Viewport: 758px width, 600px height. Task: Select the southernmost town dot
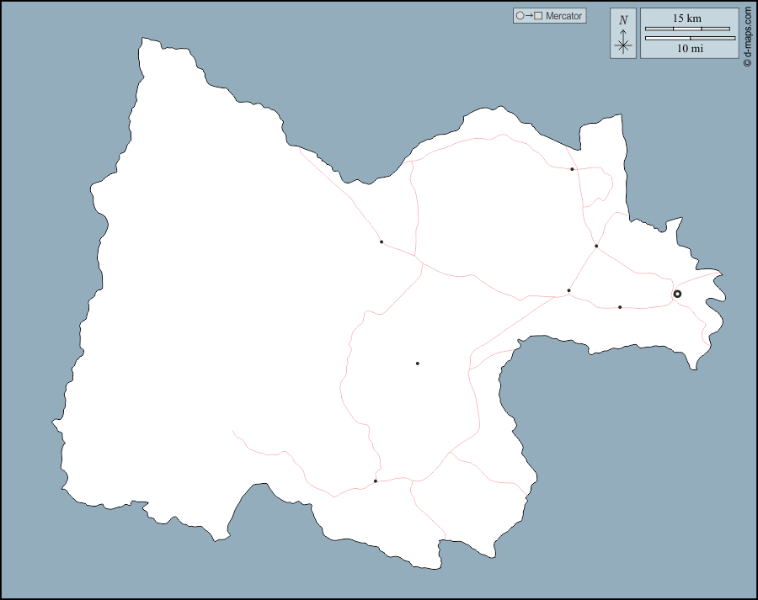point(376,481)
